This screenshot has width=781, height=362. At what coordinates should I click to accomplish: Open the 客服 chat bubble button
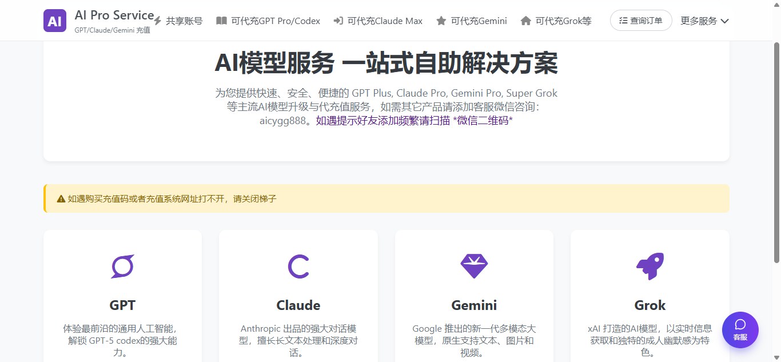pos(740,330)
